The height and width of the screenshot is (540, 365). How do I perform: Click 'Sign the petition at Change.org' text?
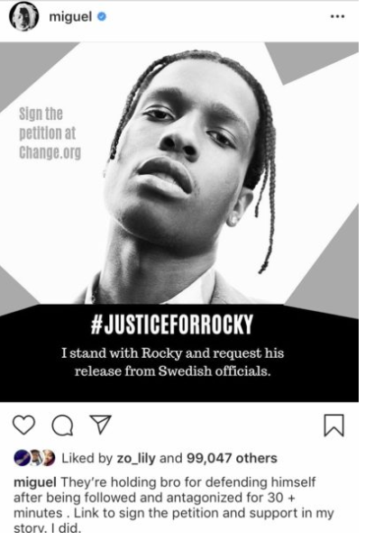(x=50, y=133)
